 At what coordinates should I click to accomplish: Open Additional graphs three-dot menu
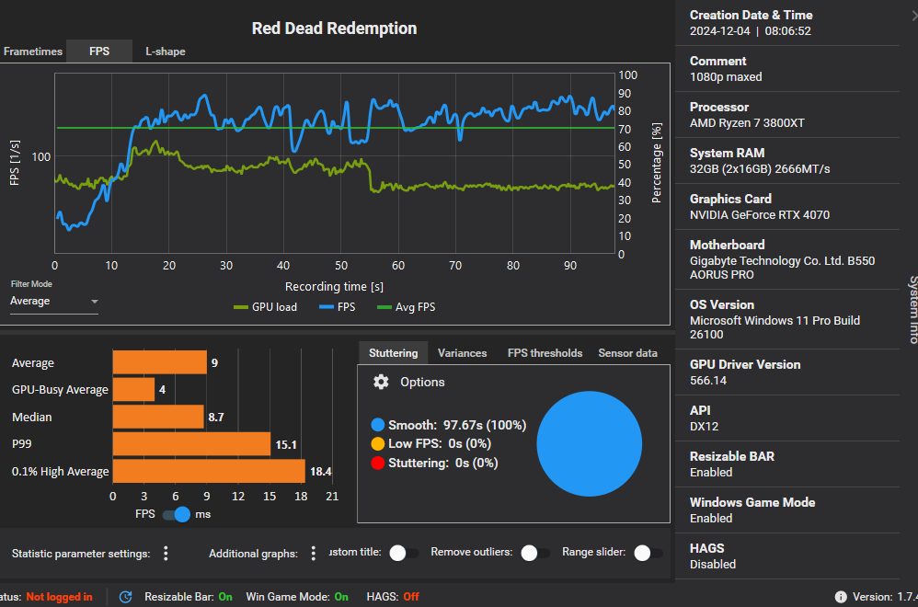click(x=314, y=554)
